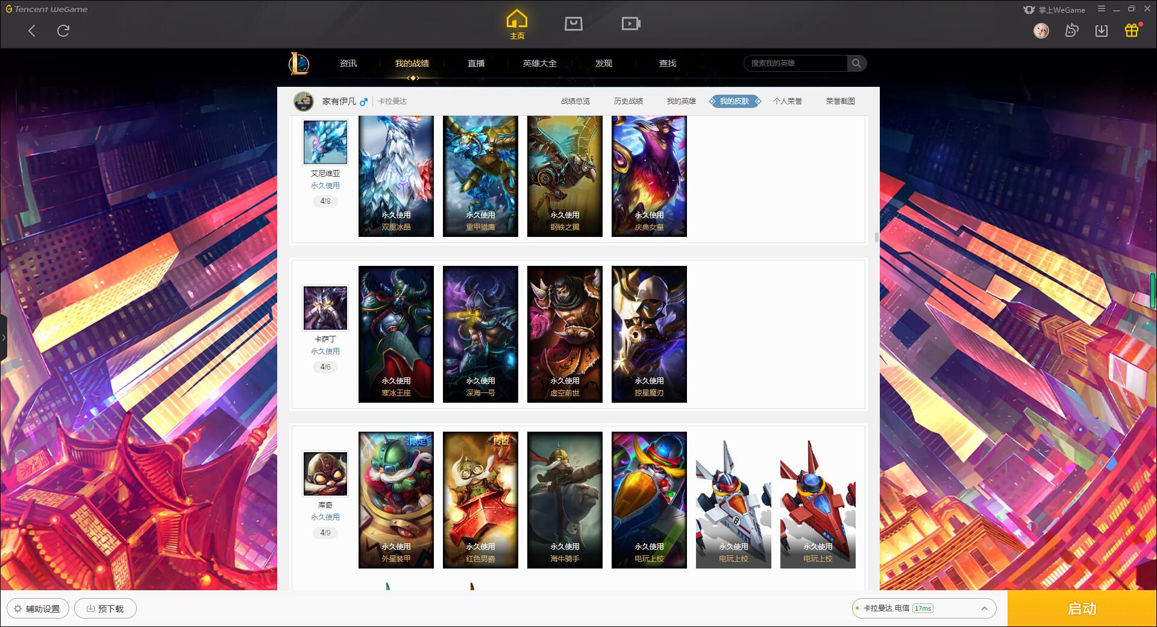
Task: Click the League of Legends logo
Action: click(299, 63)
